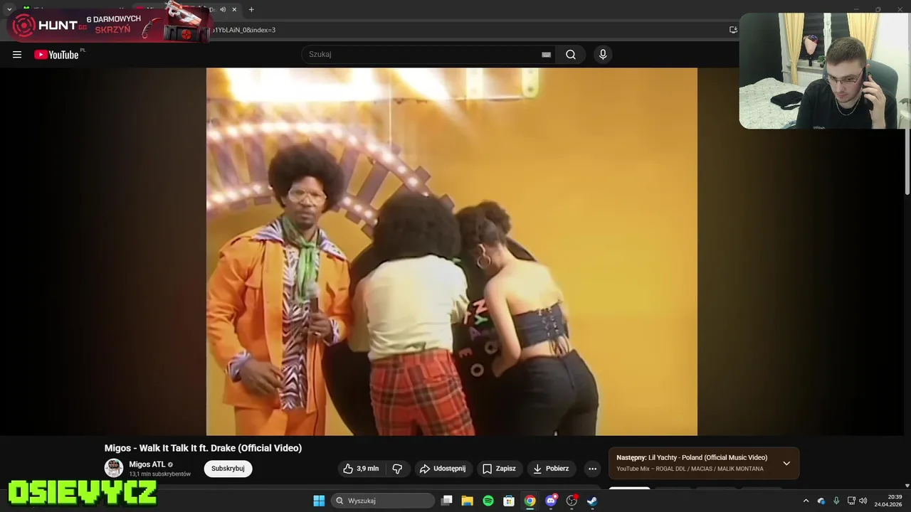Open Discord from taskbar
The image size is (911, 512).
tap(551, 501)
